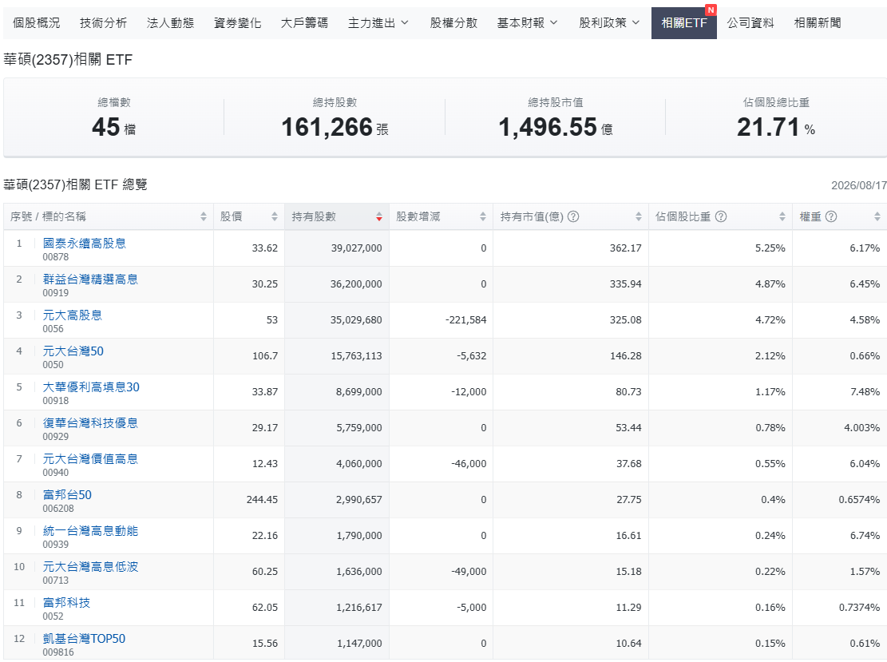Sort by 股數增減 column arrows
The height and width of the screenshot is (662, 887).
482,216
